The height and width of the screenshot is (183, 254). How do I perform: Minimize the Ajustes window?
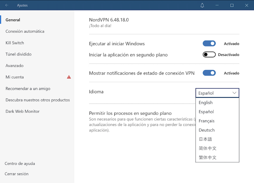pyautogui.click(x=217, y=5)
